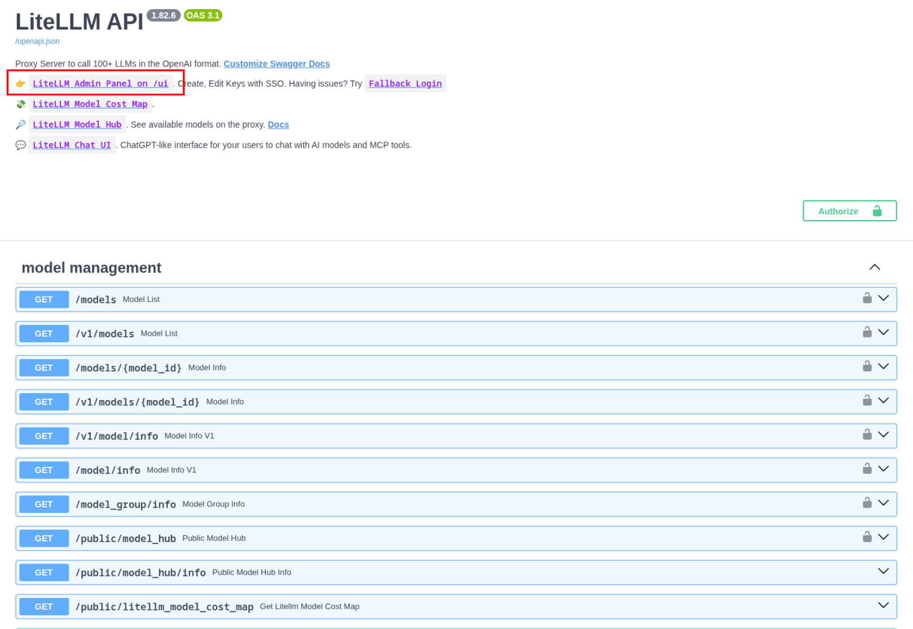Click the lock icon on the /models row
913x629 pixels.
pos(867,298)
